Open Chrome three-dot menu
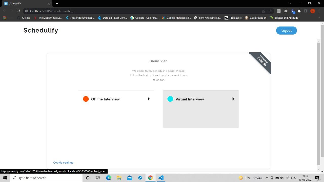The image size is (324, 182). click(319, 11)
